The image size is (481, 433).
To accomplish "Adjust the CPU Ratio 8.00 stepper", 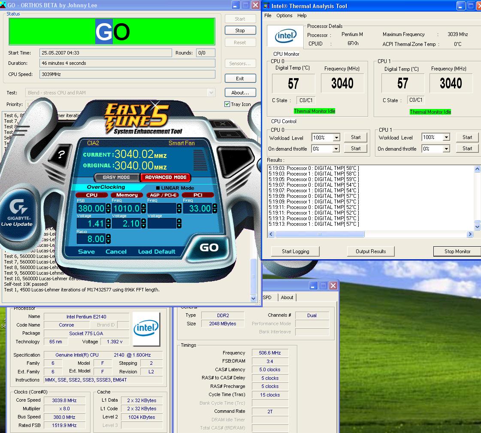I will [108, 239].
